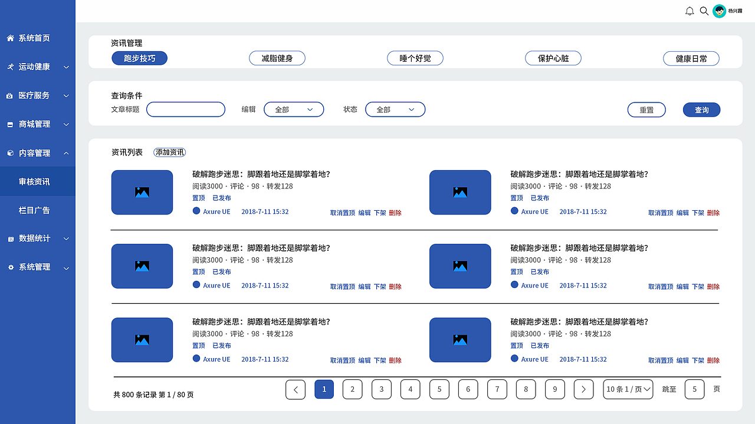This screenshot has width=755, height=424.
Task: Expand the 内容管理 menu chevron
Action: coord(66,153)
